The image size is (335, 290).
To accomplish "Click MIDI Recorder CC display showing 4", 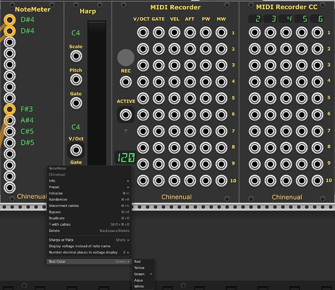I will (286, 19).
